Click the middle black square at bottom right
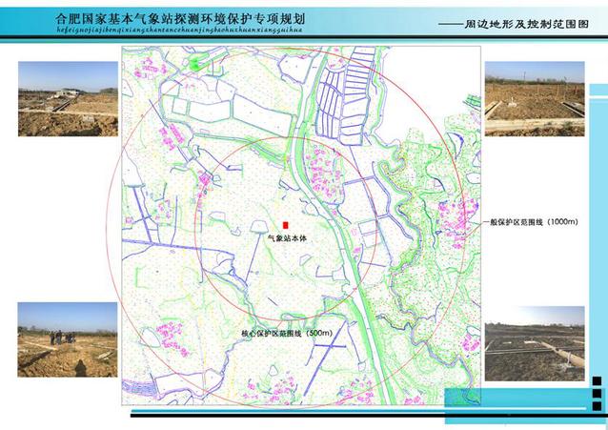Image resolution: width=608 pixels, height=430 pixels. tap(597, 393)
